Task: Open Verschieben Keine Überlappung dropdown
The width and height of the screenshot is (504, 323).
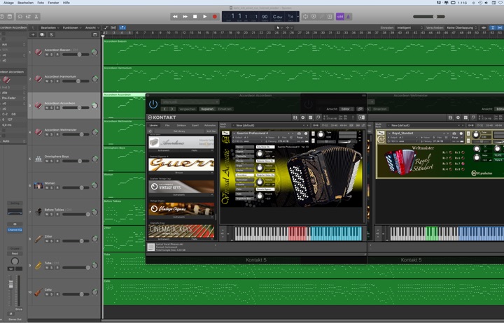Action: (x=462, y=27)
